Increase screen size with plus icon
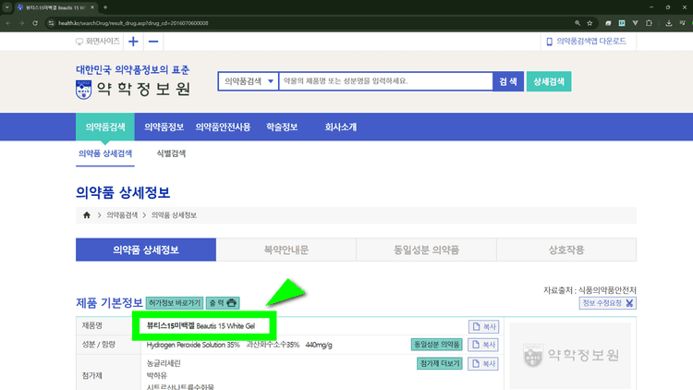The image size is (693, 390). pyautogui.click(x=133, y=42)
